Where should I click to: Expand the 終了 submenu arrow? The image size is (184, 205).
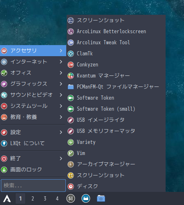pos(61,159)
